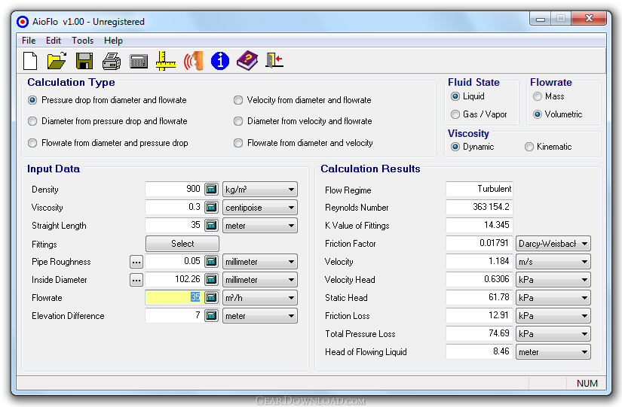
Task: Click the Straight Length input field
Action: tap(174, 225)
